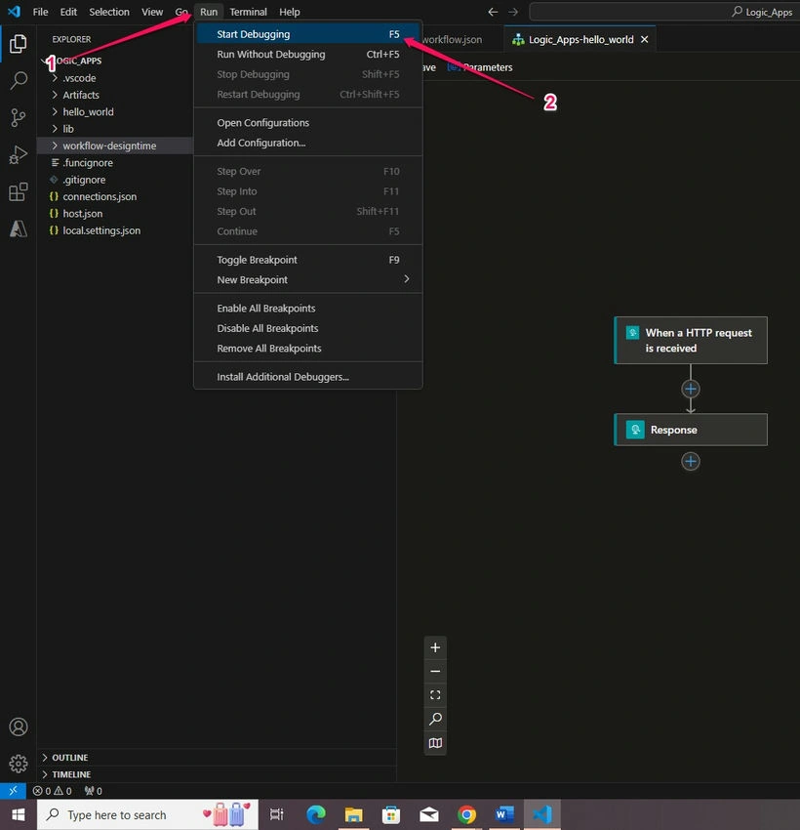Add a step after Response action

tap(690, 461)
